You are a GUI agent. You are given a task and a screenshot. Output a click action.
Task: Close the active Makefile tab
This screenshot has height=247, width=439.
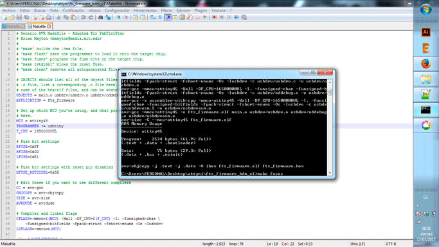point(49,26)
